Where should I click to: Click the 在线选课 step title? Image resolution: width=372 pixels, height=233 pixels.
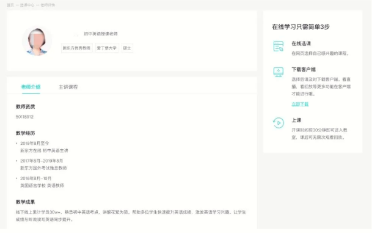tap(301, 43)
